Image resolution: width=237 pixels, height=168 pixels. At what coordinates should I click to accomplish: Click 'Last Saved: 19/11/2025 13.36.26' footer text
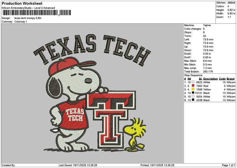click(78, 165)
